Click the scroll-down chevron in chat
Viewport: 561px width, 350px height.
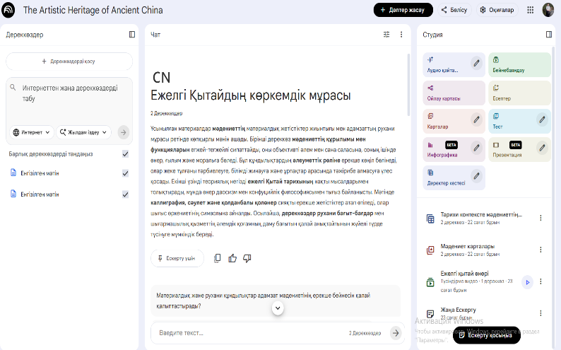(278, 308)
